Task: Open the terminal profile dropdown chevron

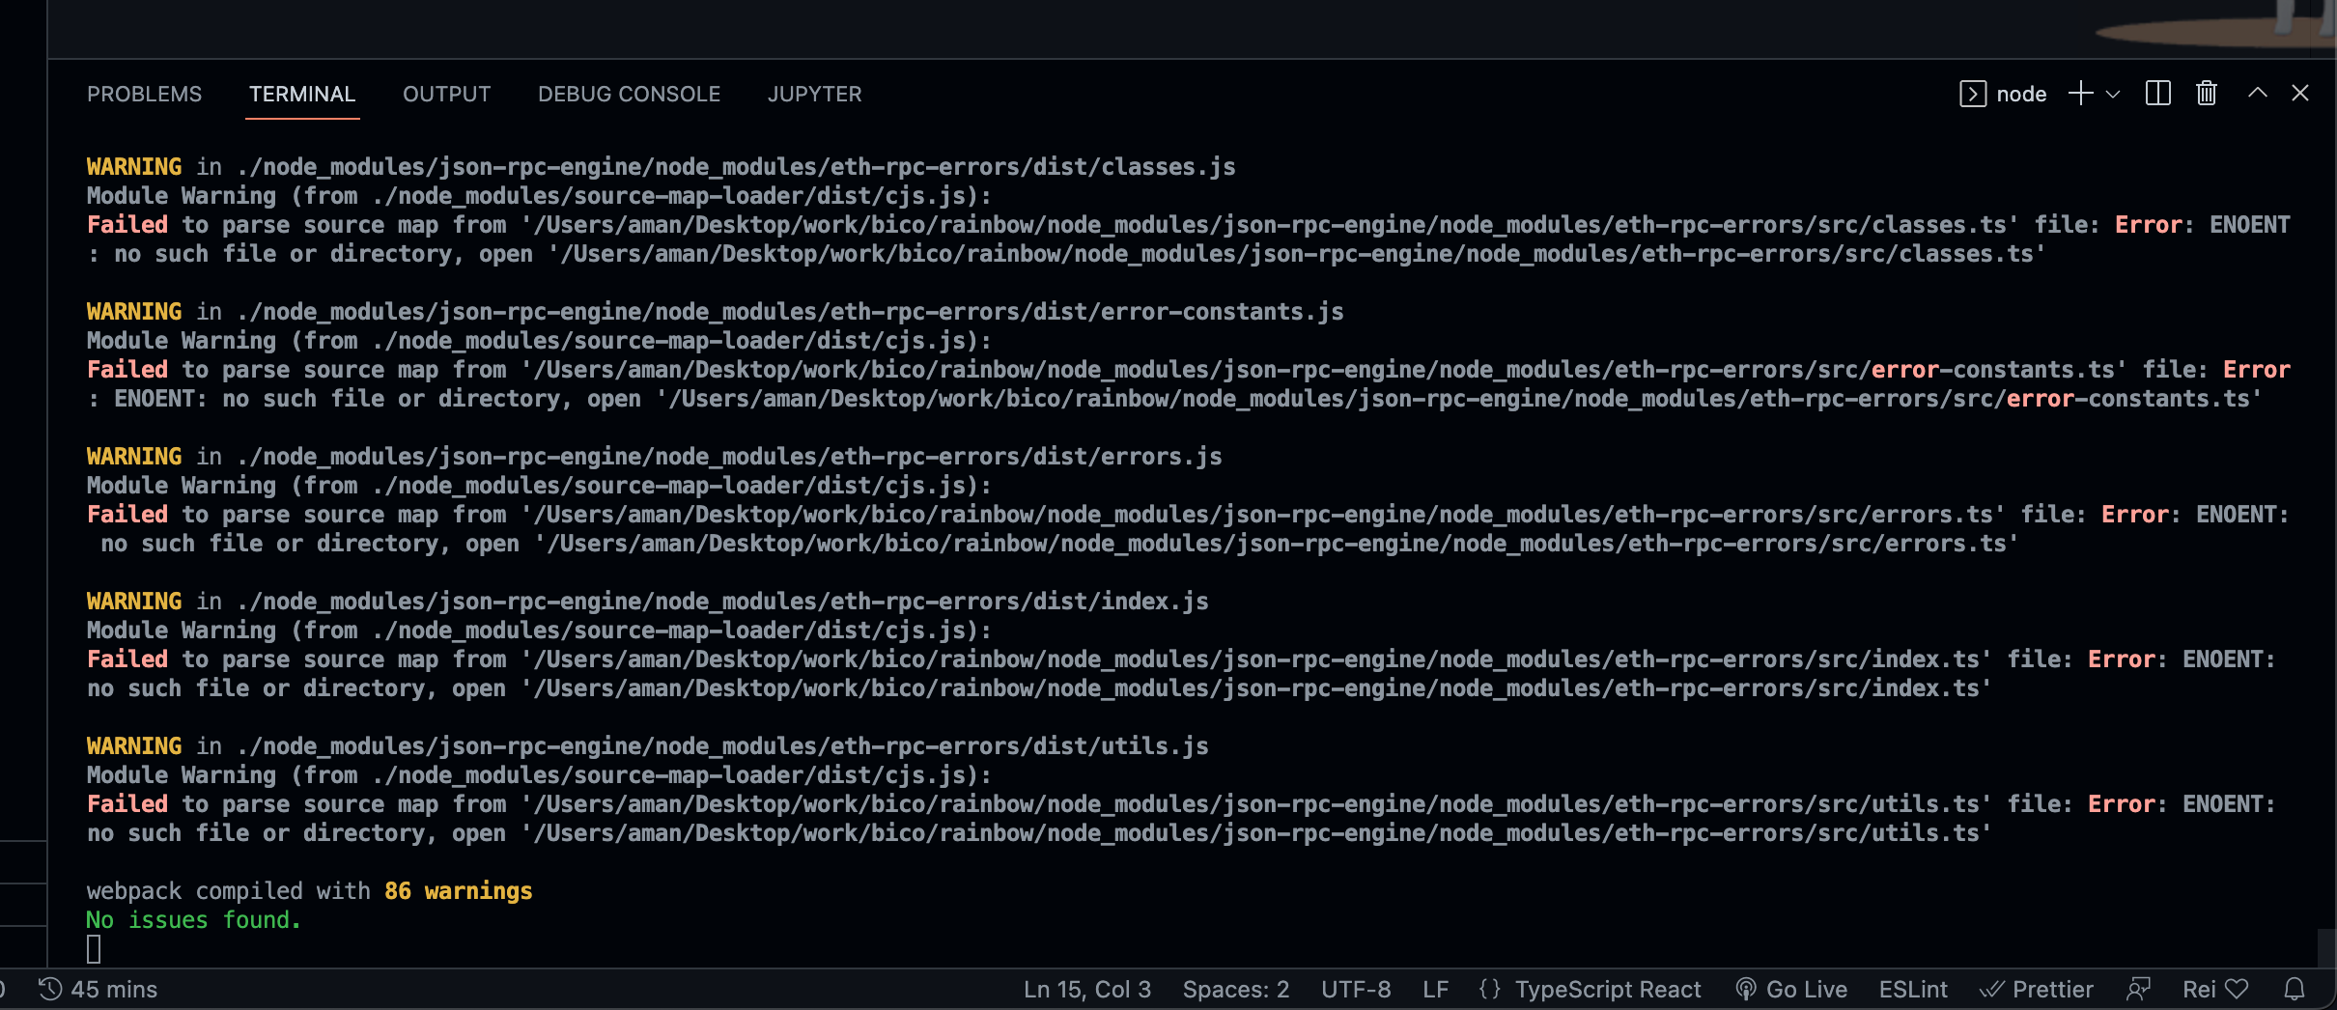Action: click(x=2115, y=94)
